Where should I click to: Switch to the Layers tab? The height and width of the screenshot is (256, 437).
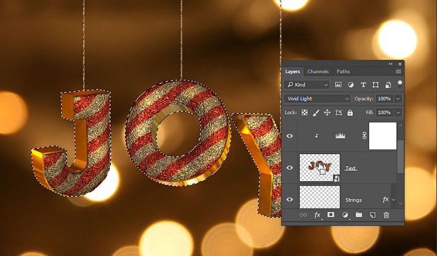[292, 72]
